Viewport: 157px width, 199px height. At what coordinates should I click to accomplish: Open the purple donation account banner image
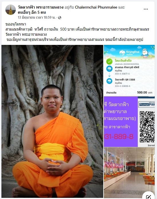pyautogui.click(x=129, y=122)
